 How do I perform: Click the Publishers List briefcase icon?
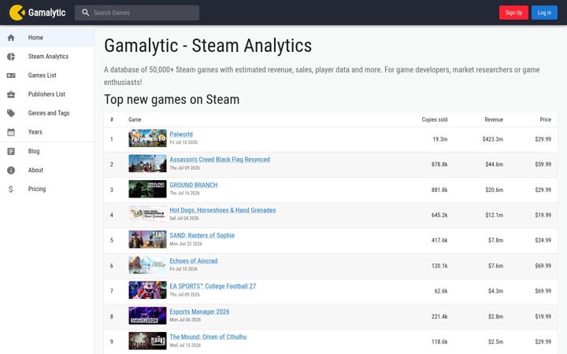[x=11, y=94]
